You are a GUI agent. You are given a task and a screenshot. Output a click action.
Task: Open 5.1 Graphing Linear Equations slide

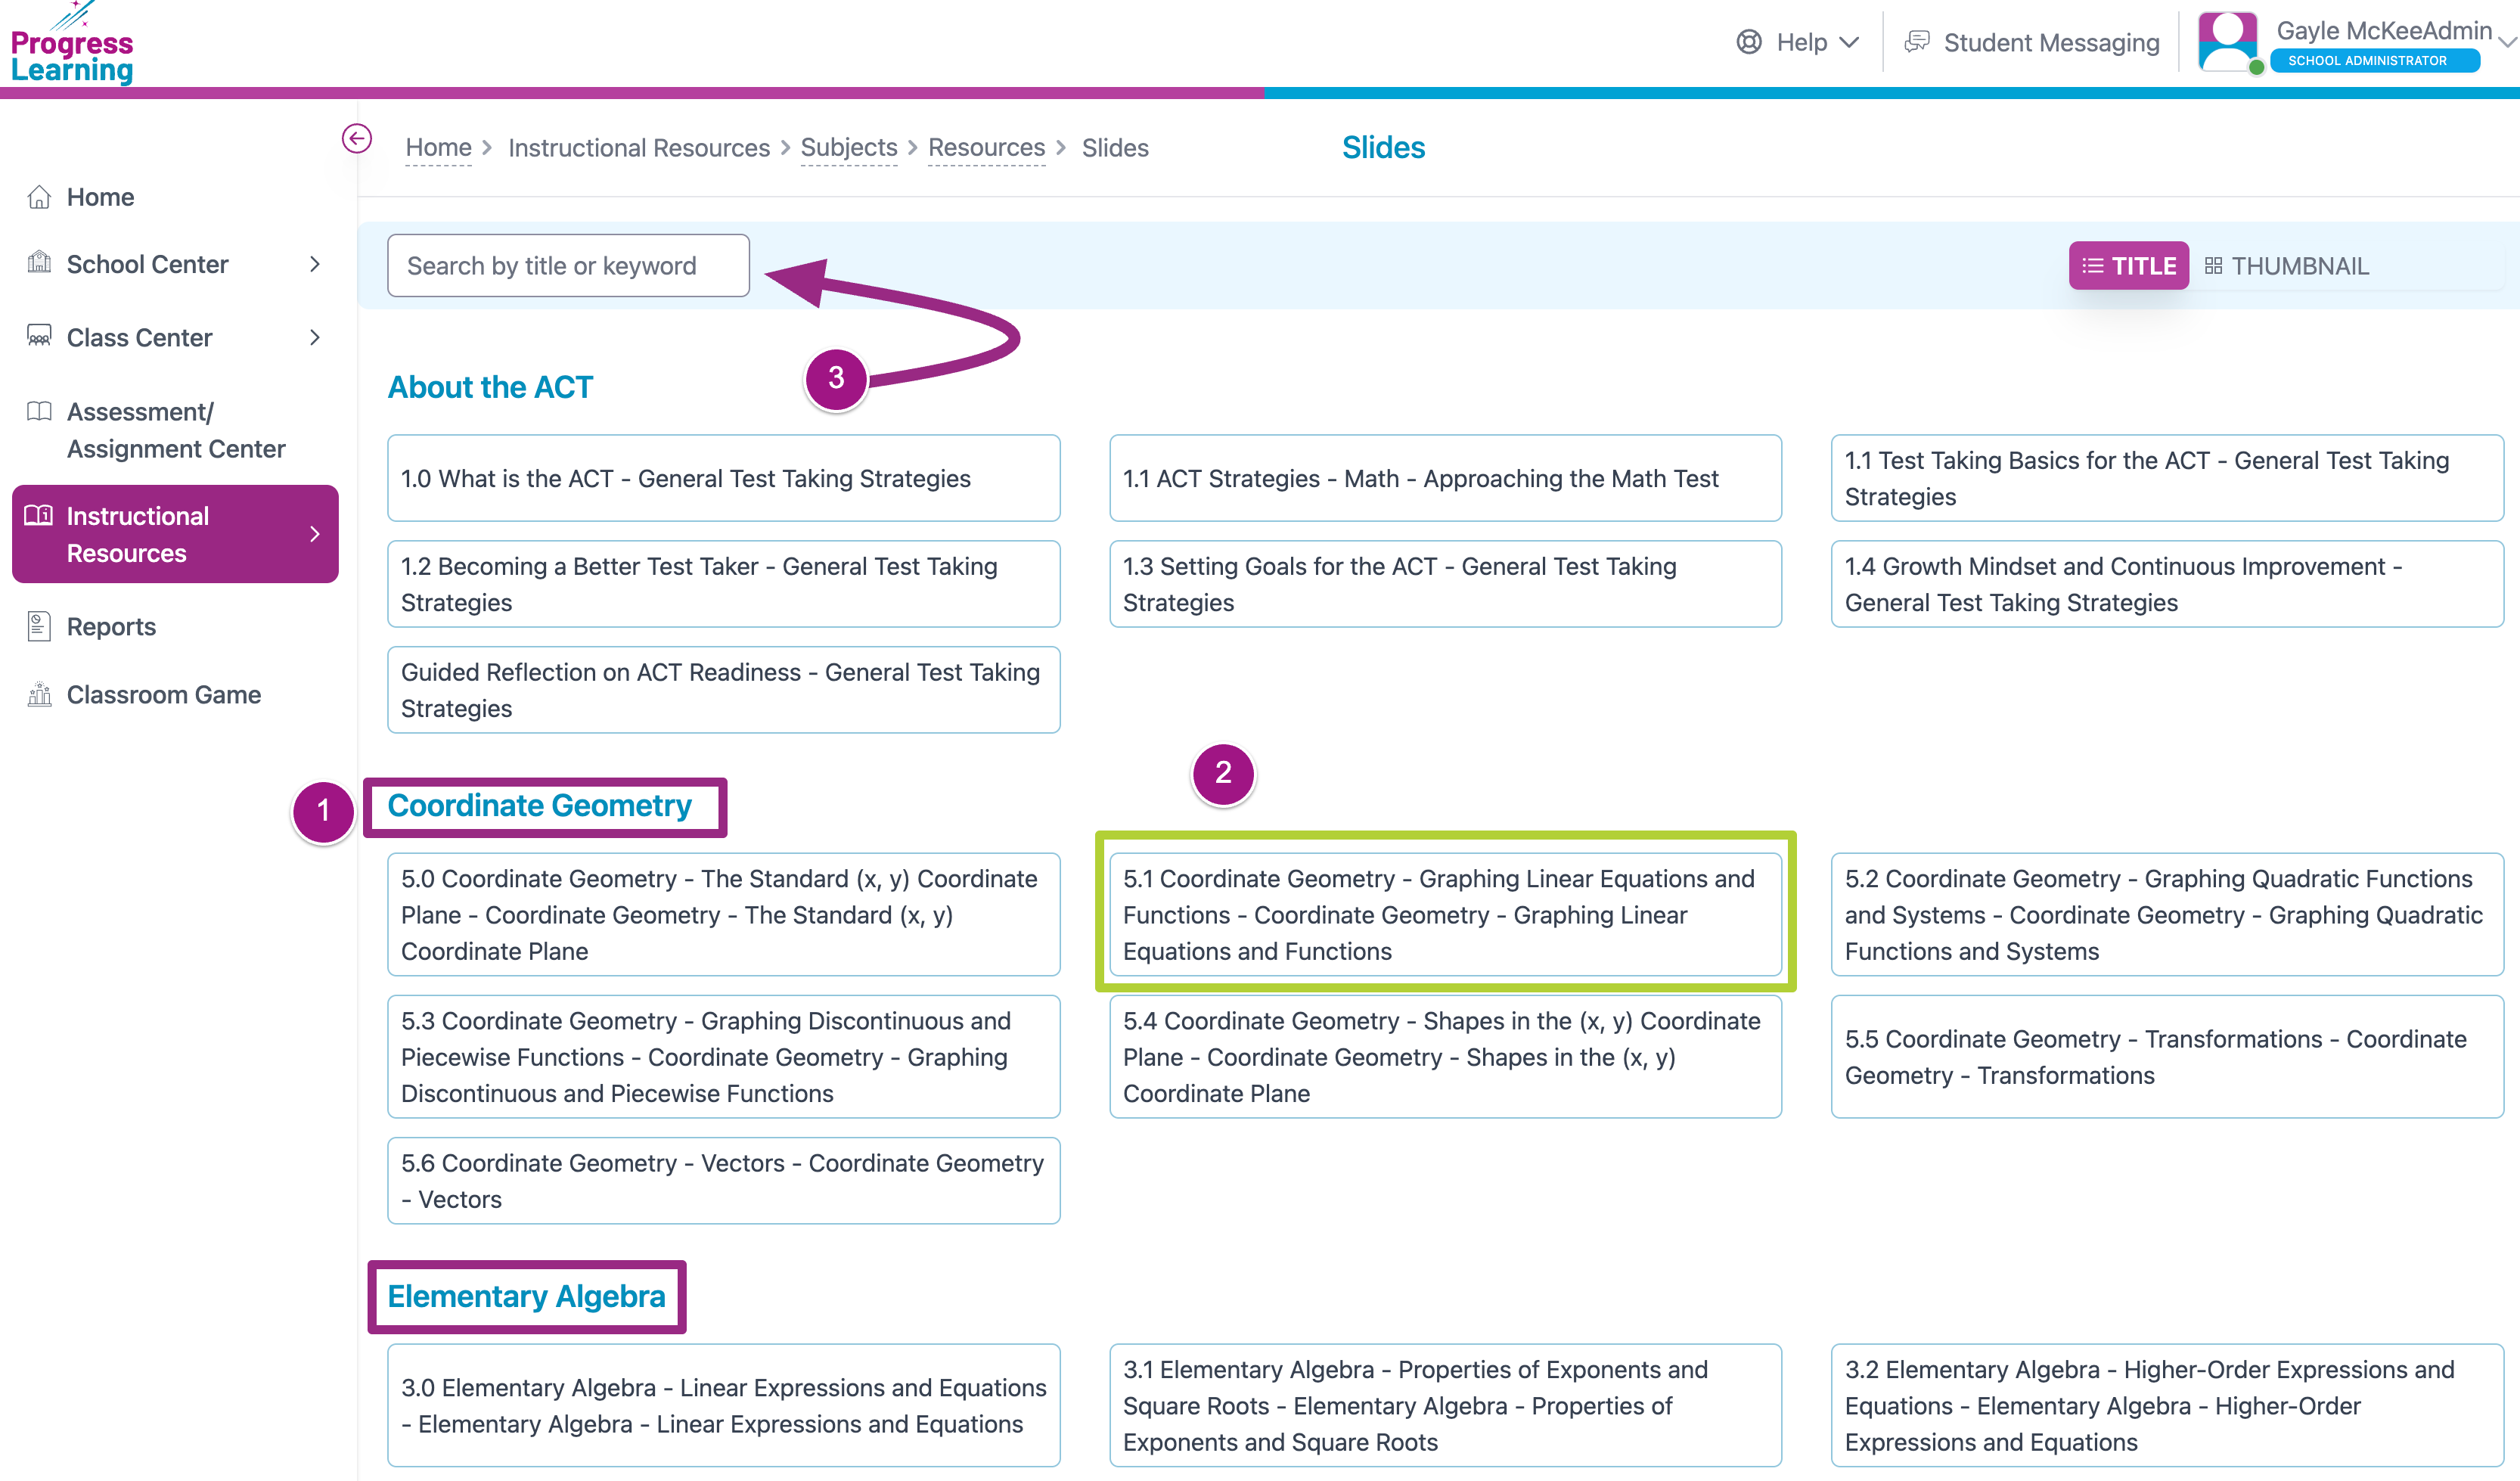(1444, 914)
